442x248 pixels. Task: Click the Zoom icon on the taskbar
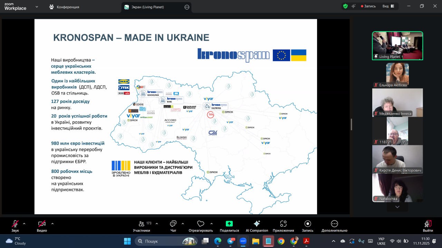[243, 241]
